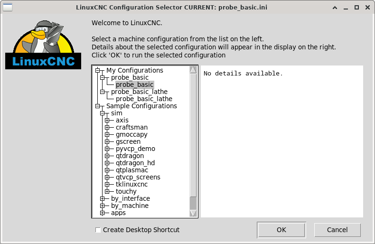This screenshot has width=375, height=244.
Task: Expand the pyvcp_demo folder
Action: click(107, 149)
